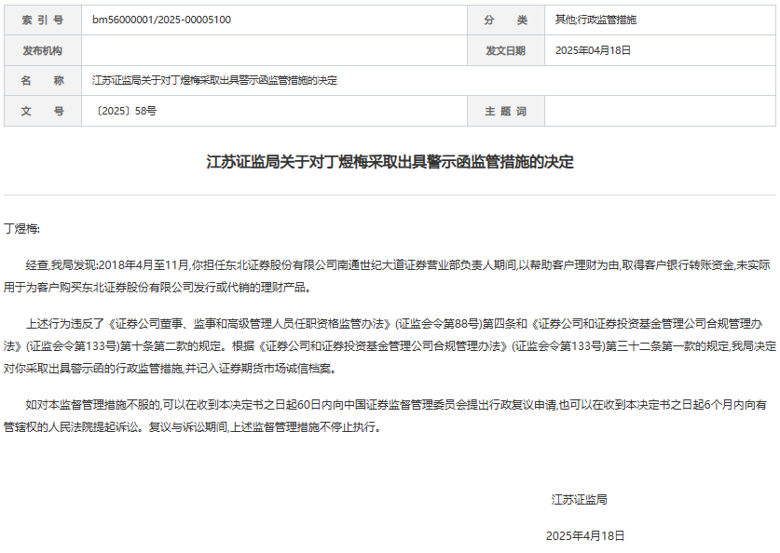Select index number bm56000001/2025-00005100
Image resolution: width=780 pixels, height=553 pixels.
point(162,20)
